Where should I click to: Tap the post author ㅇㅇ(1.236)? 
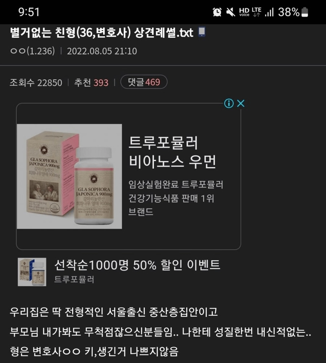click(x=33, y=51)
